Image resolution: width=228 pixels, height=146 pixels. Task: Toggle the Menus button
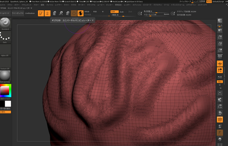(209, 2)
